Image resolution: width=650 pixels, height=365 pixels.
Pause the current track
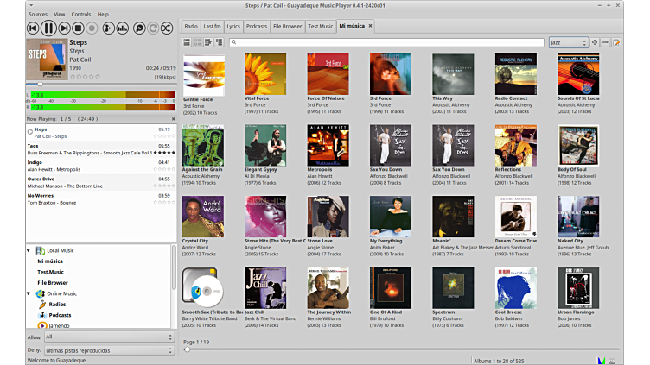point(48,28)
